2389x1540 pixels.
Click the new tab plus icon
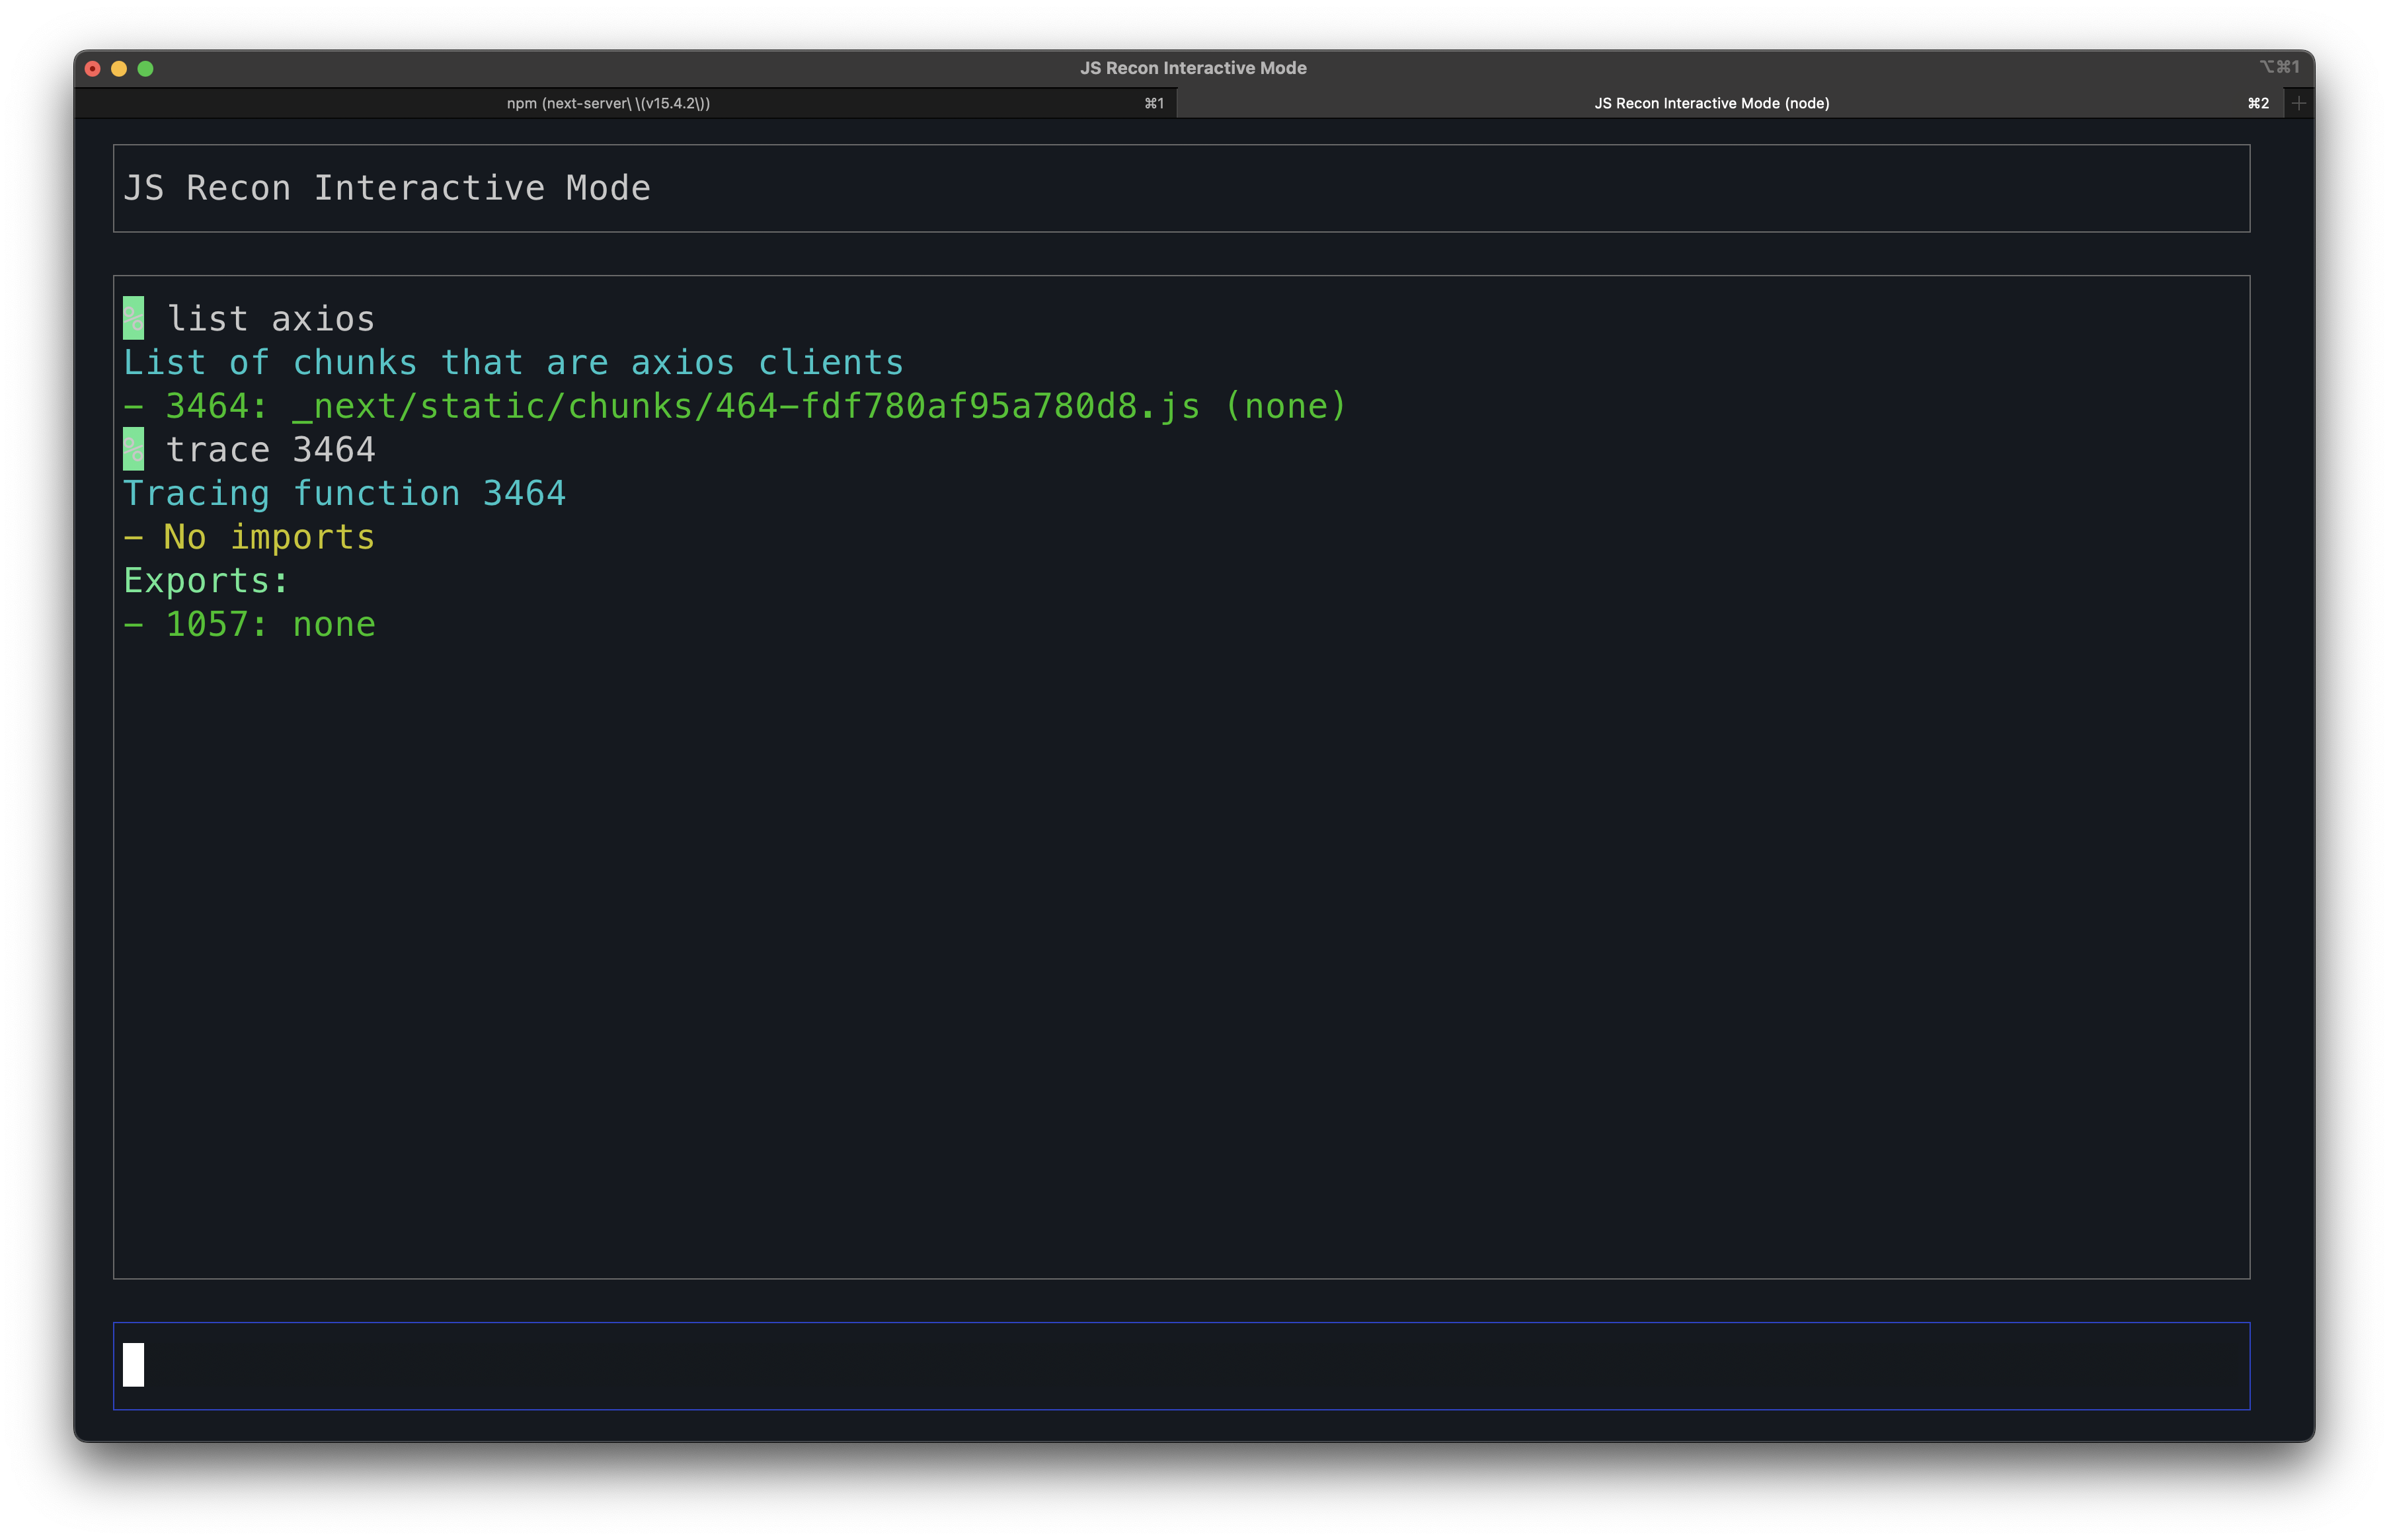[x=2299, y=101]
